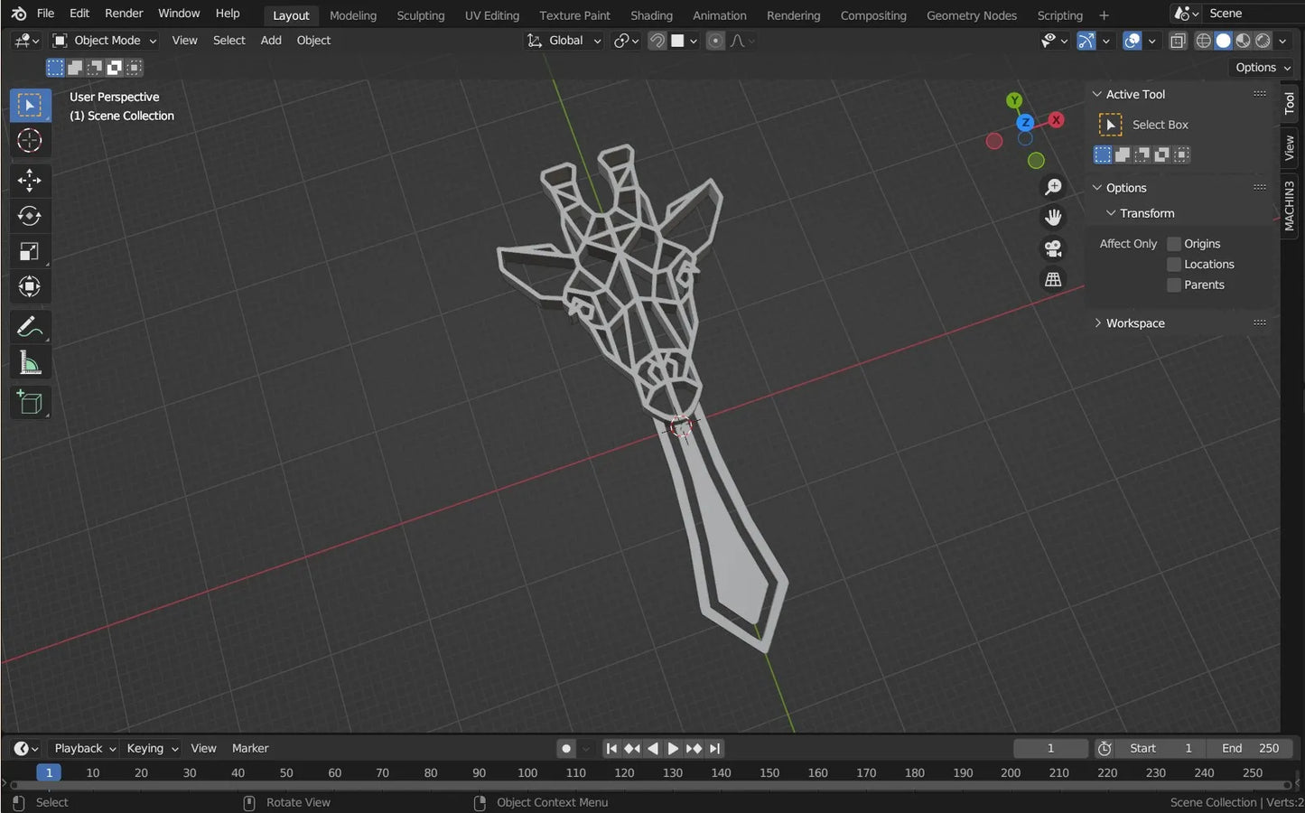Enable the Locations checkbox
The image size is (1305, 813).
click(x=1174, y=265)
